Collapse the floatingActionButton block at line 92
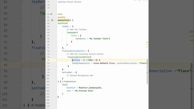 (57, 51)
